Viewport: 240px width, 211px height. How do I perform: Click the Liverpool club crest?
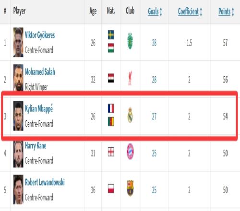(130, 78)
